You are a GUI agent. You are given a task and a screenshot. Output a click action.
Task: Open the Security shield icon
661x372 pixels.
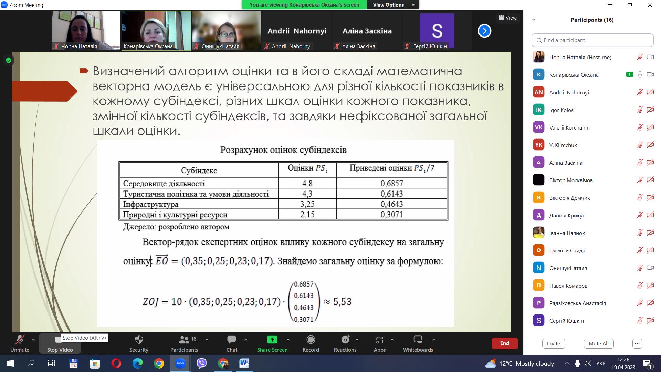(x=139, y=340)
